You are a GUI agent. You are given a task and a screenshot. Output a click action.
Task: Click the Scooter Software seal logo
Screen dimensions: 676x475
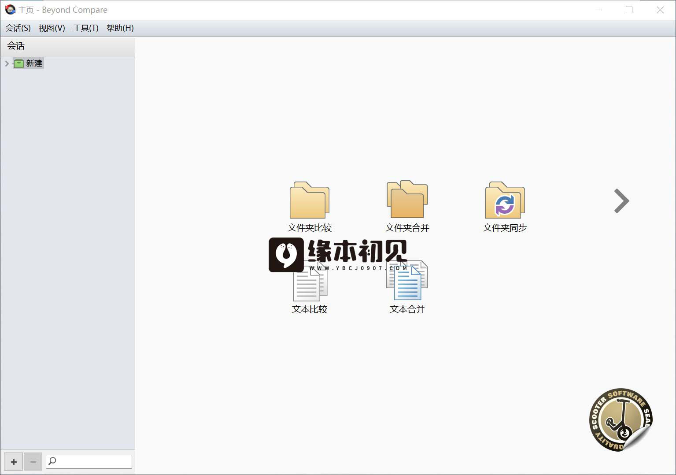[x=621, y=419]
